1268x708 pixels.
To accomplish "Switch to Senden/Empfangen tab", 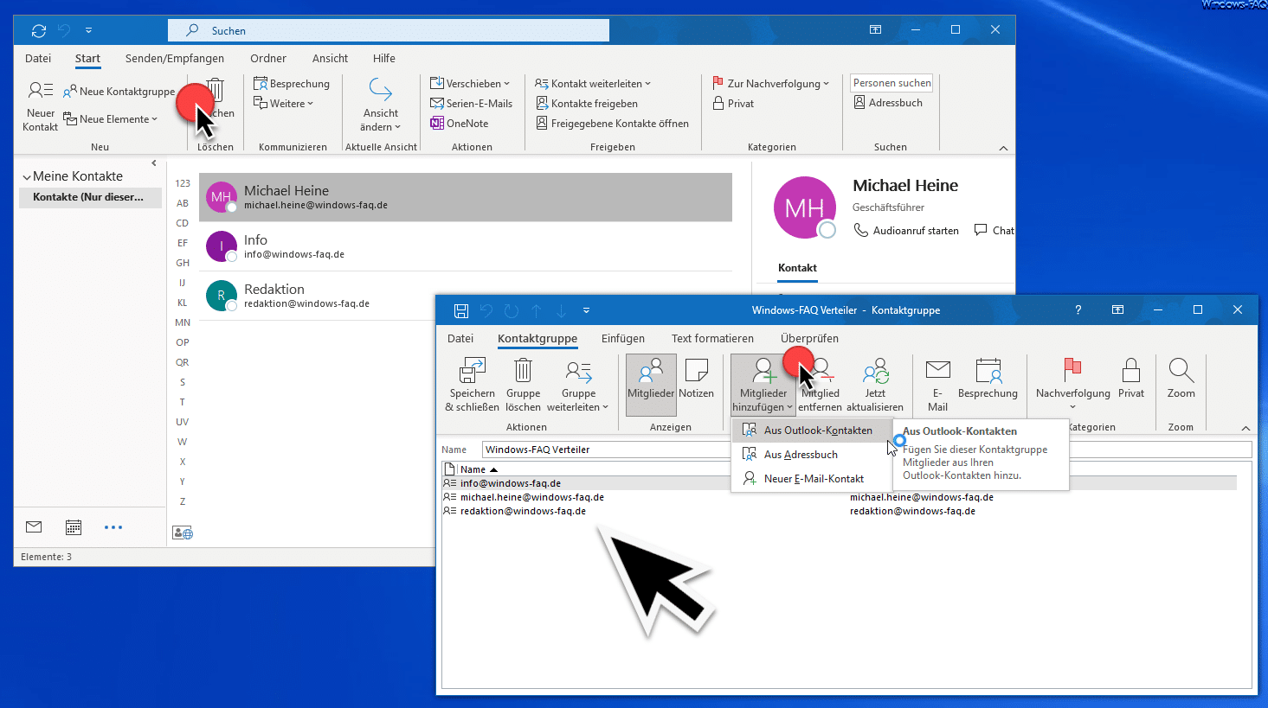I will coord(175,59).
